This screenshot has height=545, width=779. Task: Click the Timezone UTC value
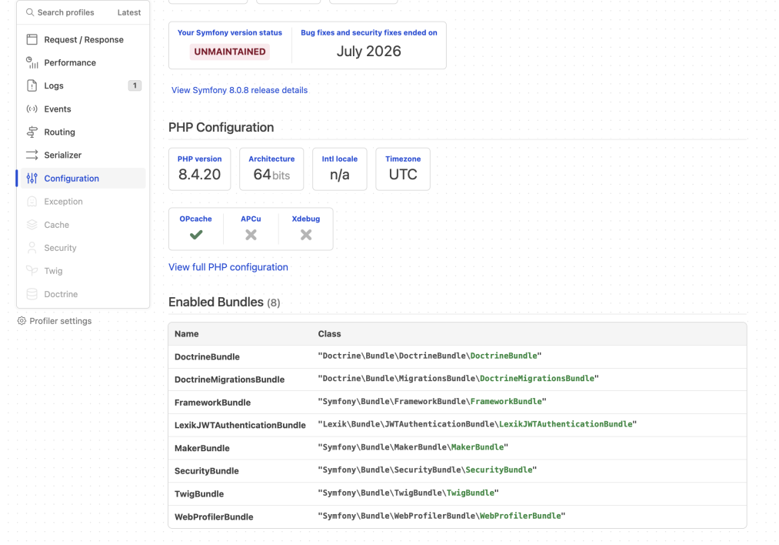click(x=403, y=175)
